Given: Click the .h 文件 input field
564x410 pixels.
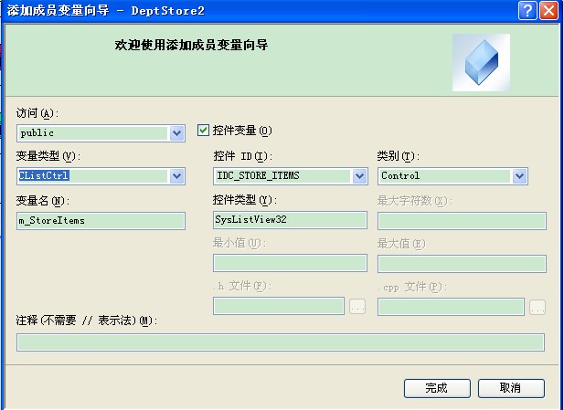Looking at the screenshot, I should (x=279, y=306).
